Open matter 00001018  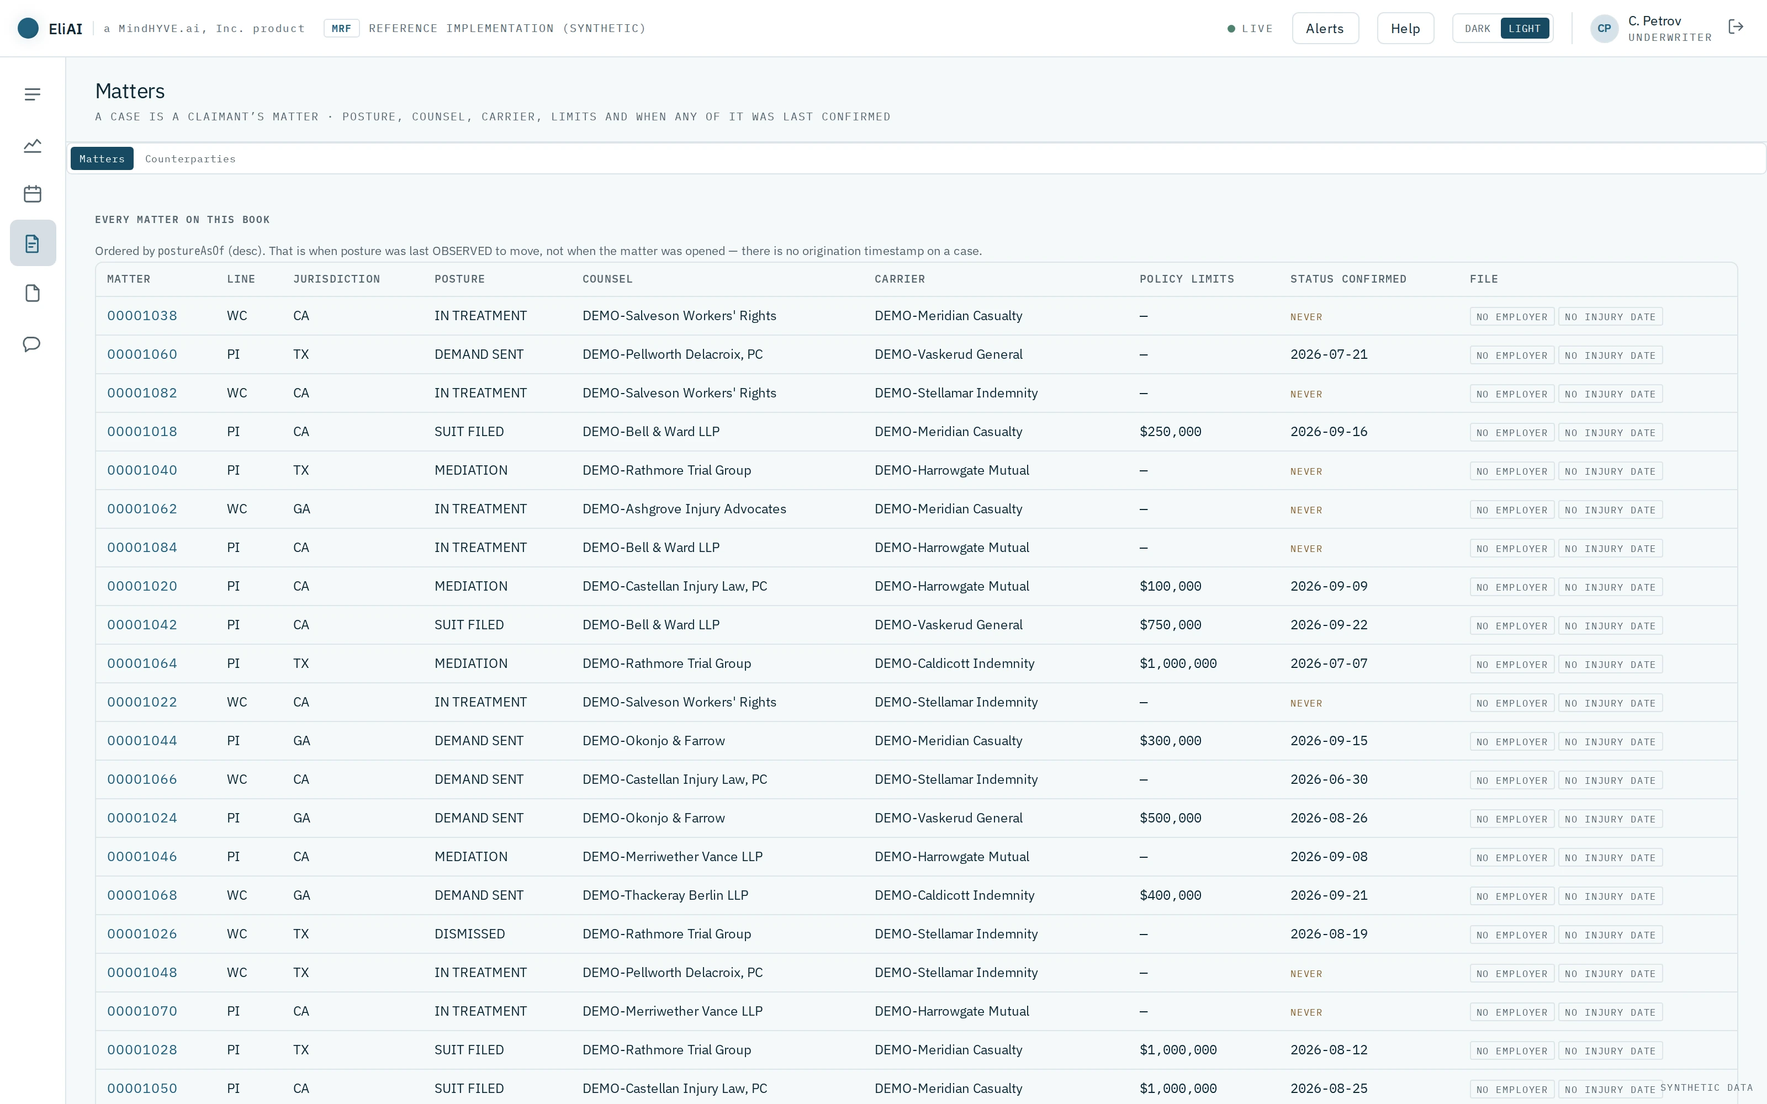click(x=142, y=432)
